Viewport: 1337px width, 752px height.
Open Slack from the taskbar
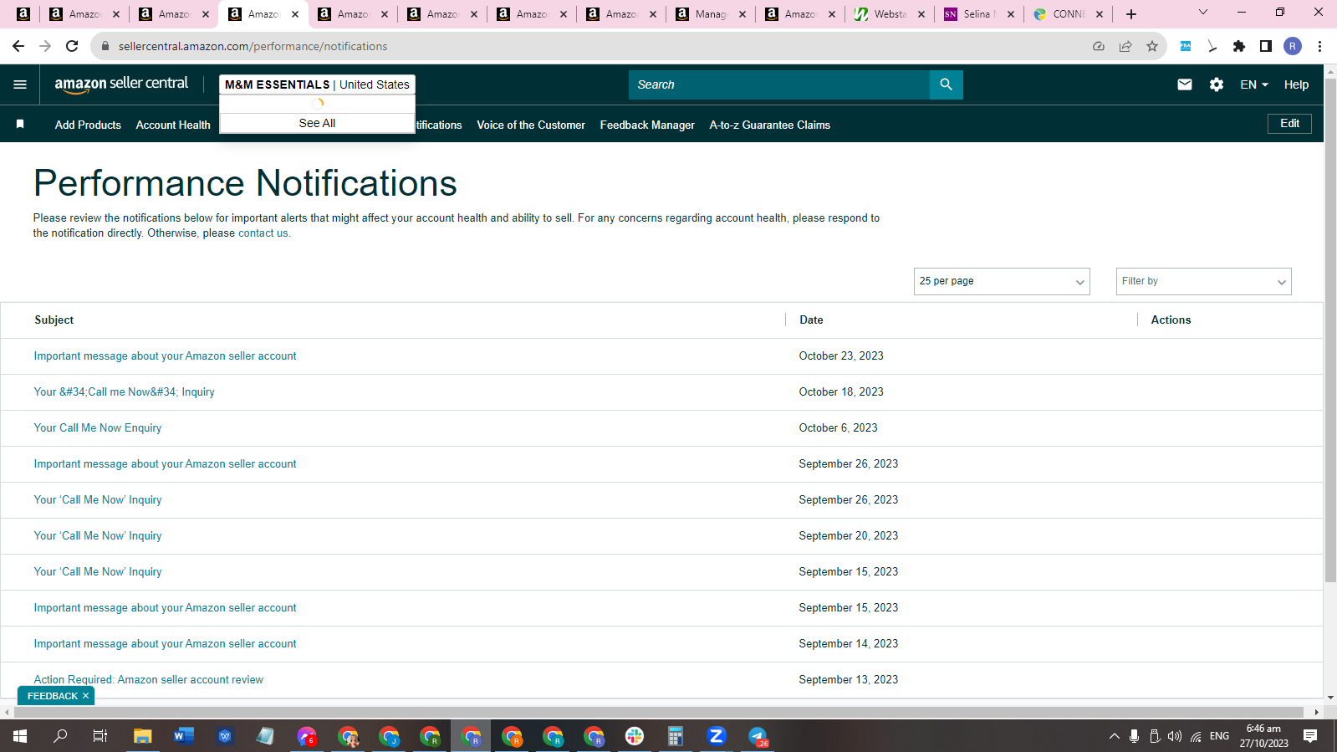(x=635, y=736)
